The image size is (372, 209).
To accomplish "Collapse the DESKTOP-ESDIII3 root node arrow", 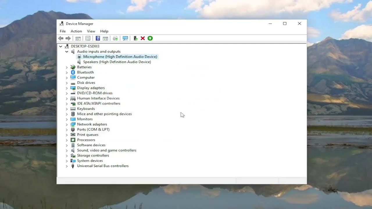I will click(60, 46).
